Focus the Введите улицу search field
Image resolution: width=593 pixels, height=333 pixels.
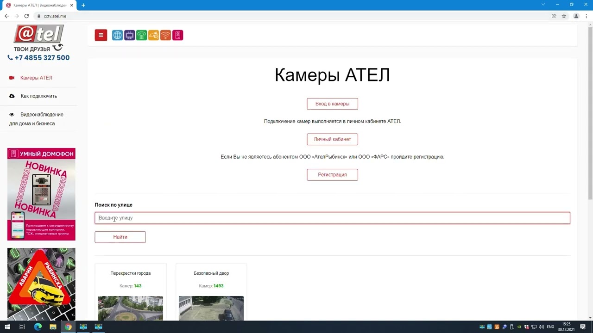pyautogui.click(x=332, y=218)
